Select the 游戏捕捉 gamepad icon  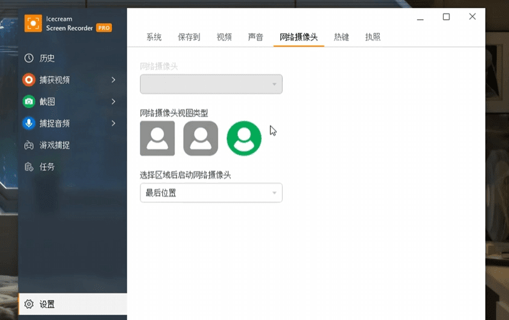pyautogui.click(x=29, y=145)
